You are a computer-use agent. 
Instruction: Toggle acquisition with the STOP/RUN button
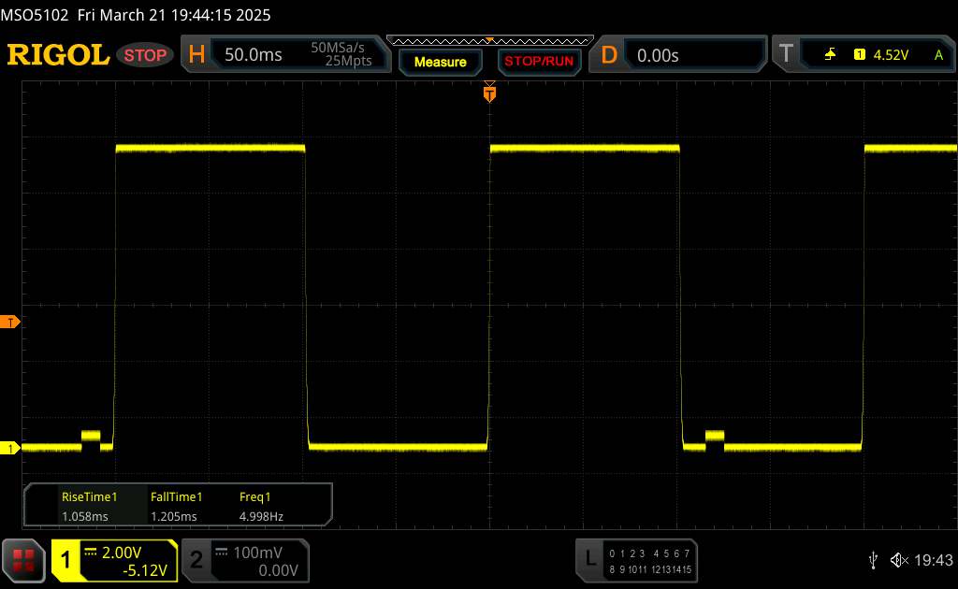click(537, 62)
